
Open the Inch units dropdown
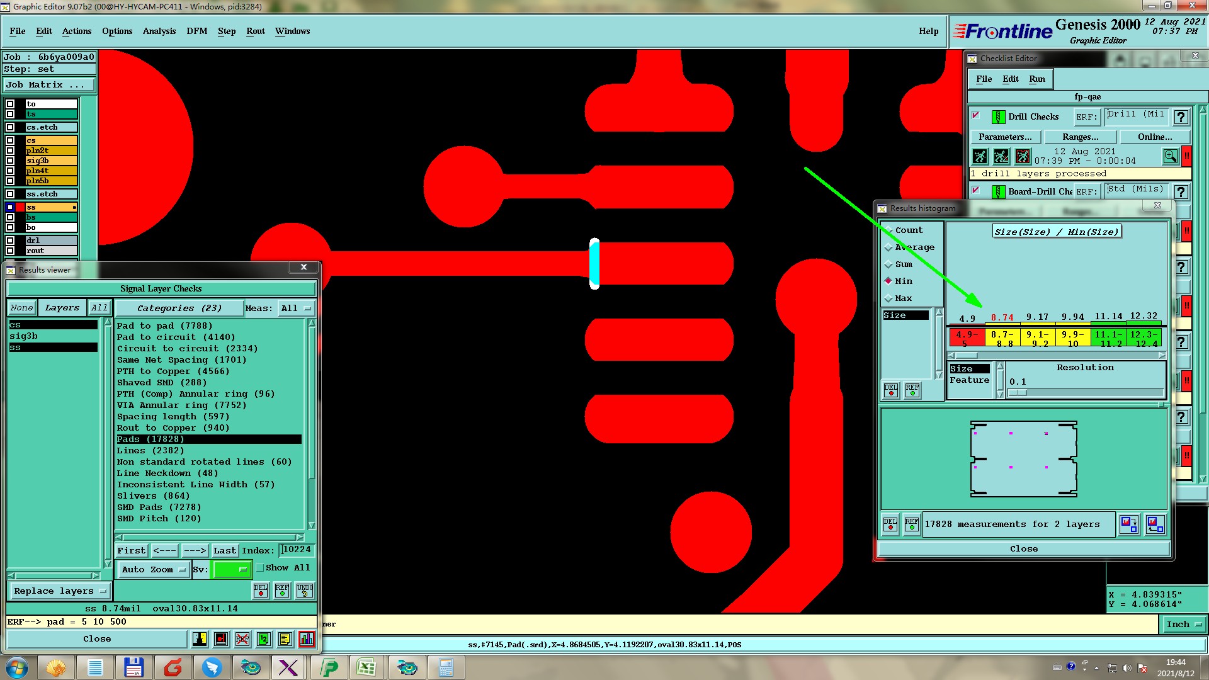(x=1184, y=625)
